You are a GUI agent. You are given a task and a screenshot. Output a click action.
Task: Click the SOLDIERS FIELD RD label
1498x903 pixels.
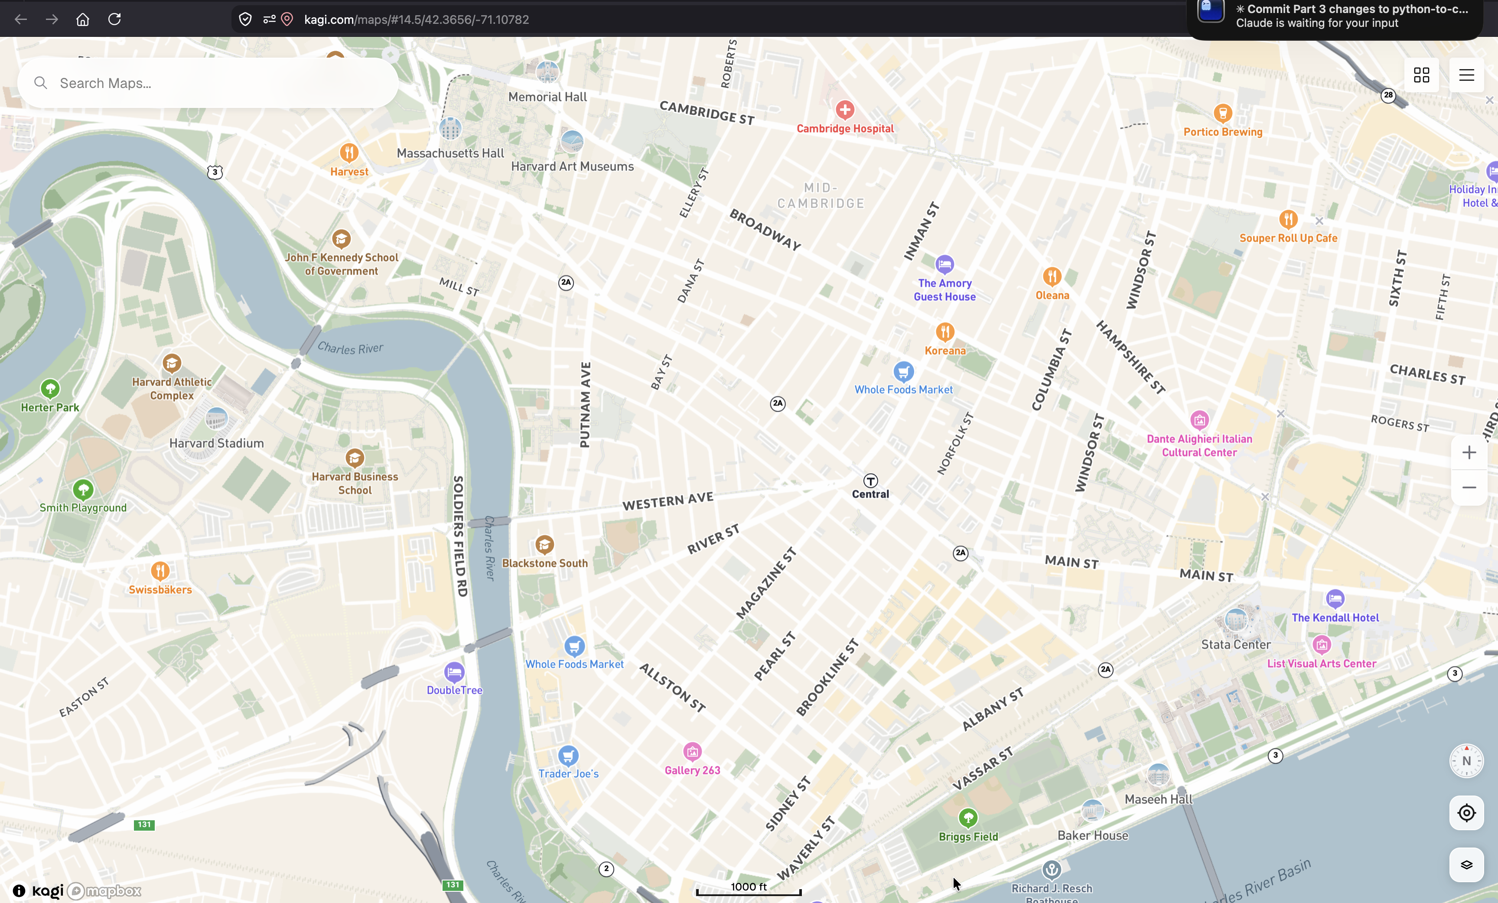click(459, 536)
